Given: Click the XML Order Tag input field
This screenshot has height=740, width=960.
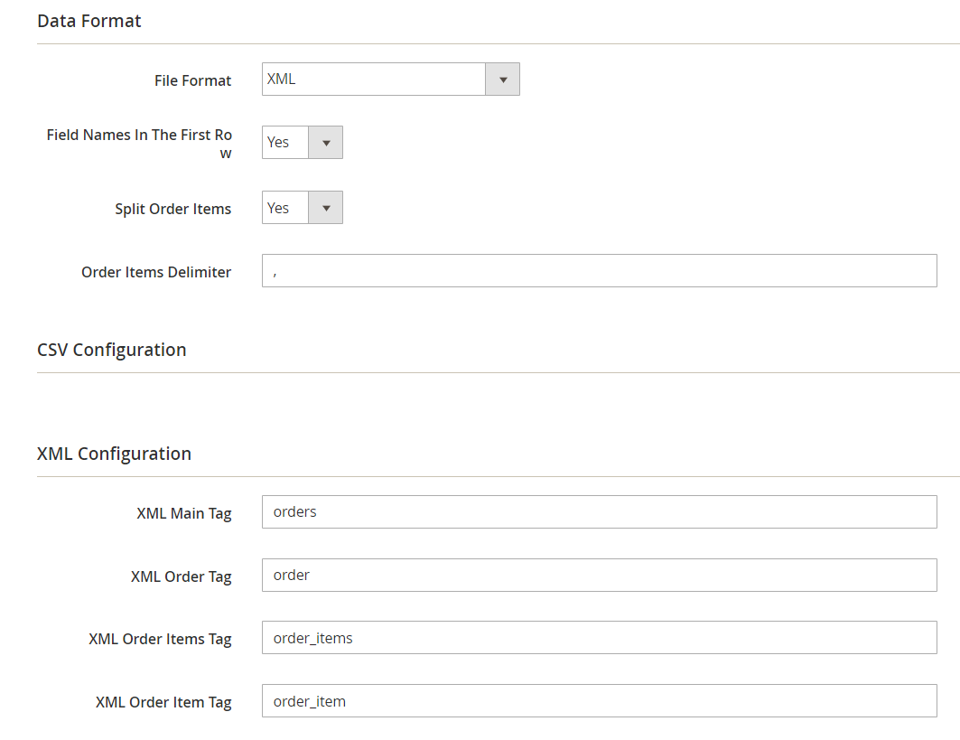Looking at the screenshot, I should click(x=600, y=576).
